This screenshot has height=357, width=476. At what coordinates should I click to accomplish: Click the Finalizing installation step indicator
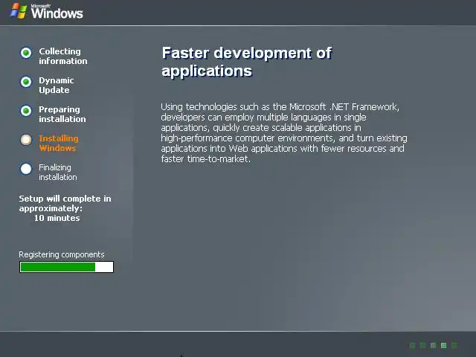(26, 169)
